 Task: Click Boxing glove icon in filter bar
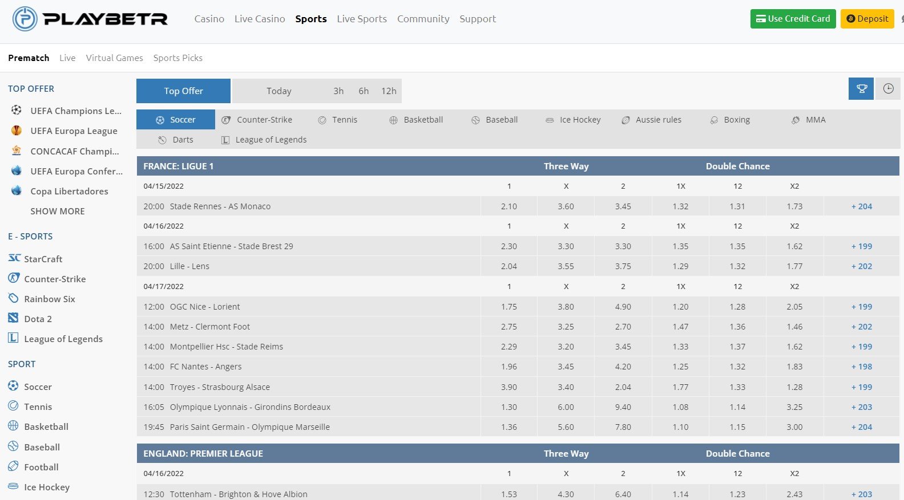click(713, 120)
